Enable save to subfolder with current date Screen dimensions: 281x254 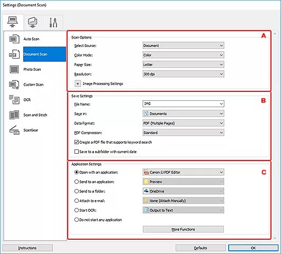77,152
